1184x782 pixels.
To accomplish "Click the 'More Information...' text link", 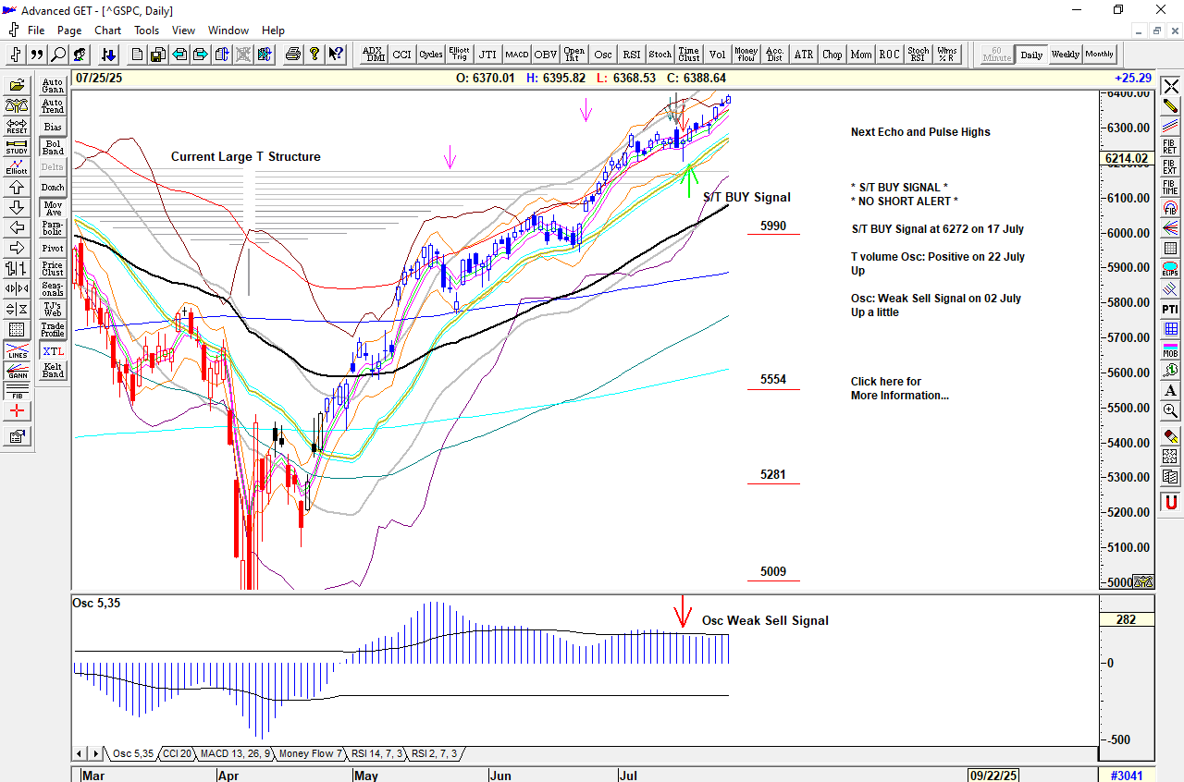I will 899,395.
